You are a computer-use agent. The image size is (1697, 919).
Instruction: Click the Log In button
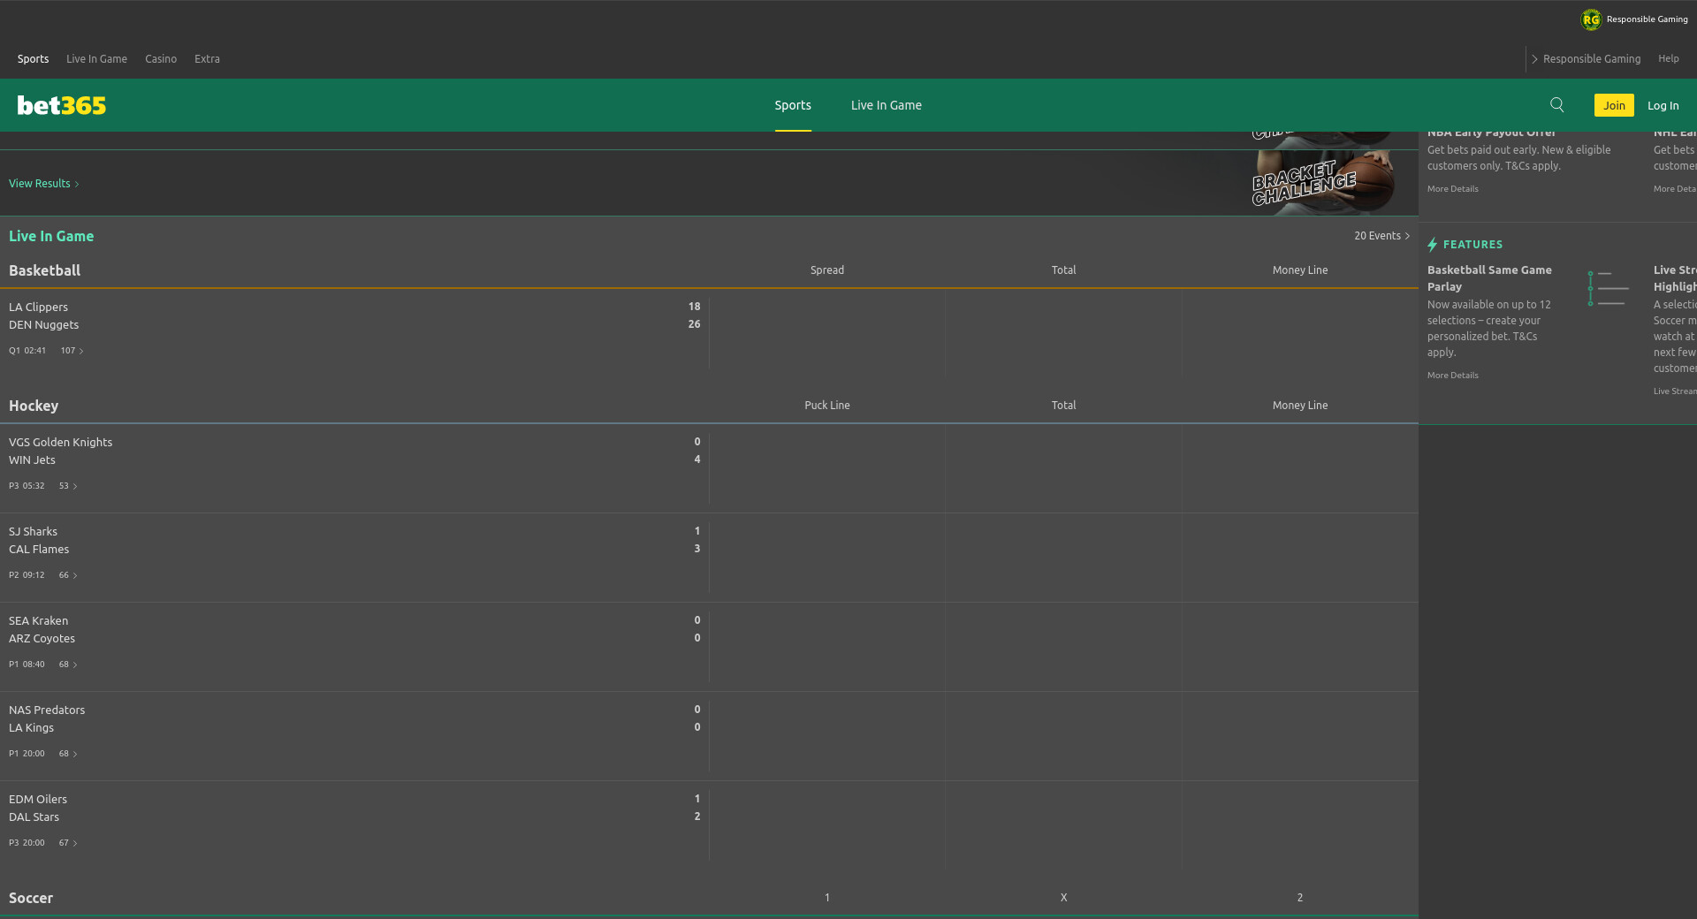click(1663, 105)
